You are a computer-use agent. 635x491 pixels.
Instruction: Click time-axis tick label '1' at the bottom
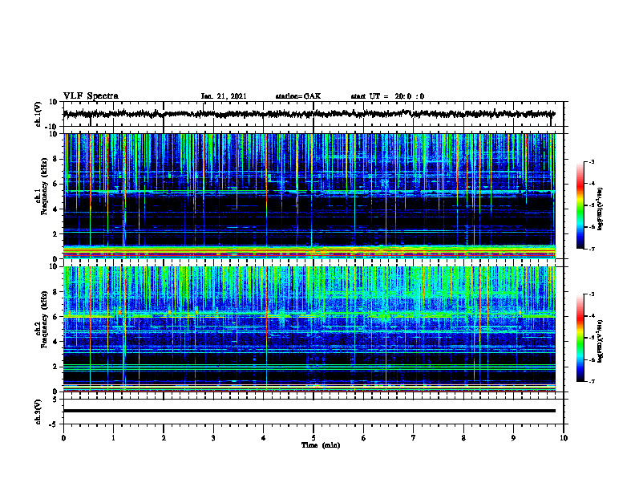113,438
